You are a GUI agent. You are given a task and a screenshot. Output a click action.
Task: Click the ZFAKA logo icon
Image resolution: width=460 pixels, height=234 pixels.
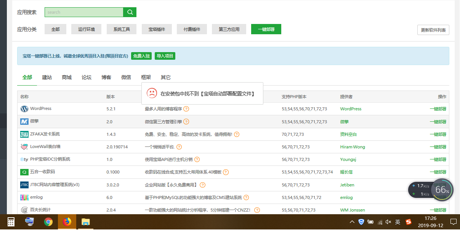point(24,134)
